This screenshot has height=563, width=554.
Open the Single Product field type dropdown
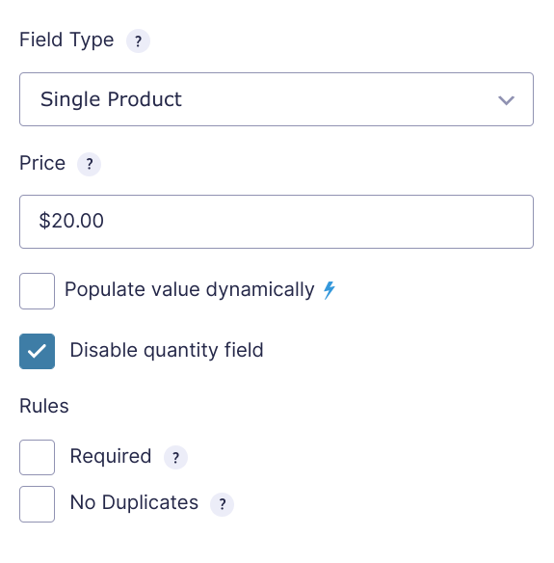(x=277, y=99)
